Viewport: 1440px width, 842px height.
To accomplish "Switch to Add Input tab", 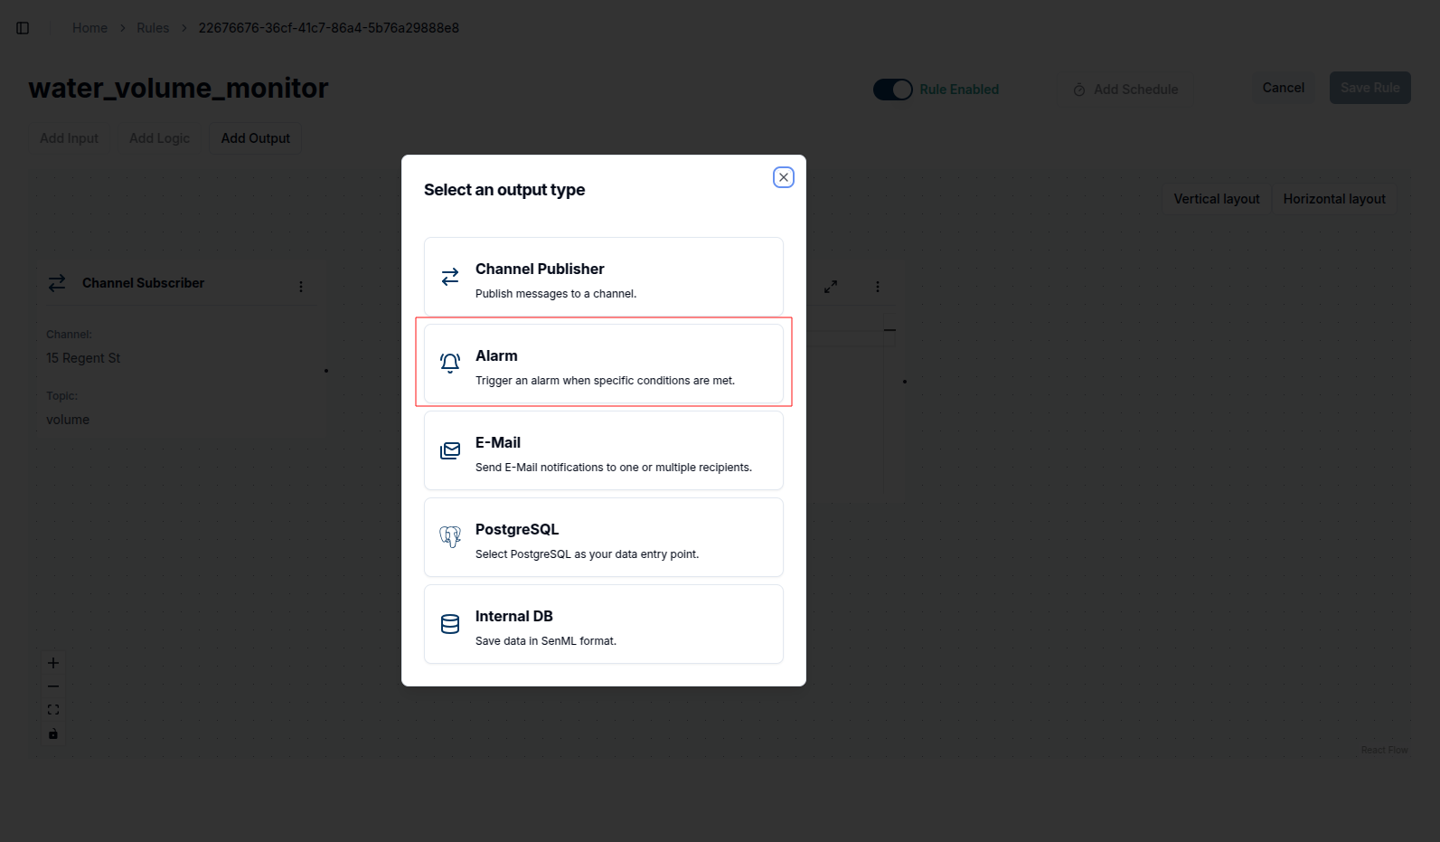I will pos(70,138).
